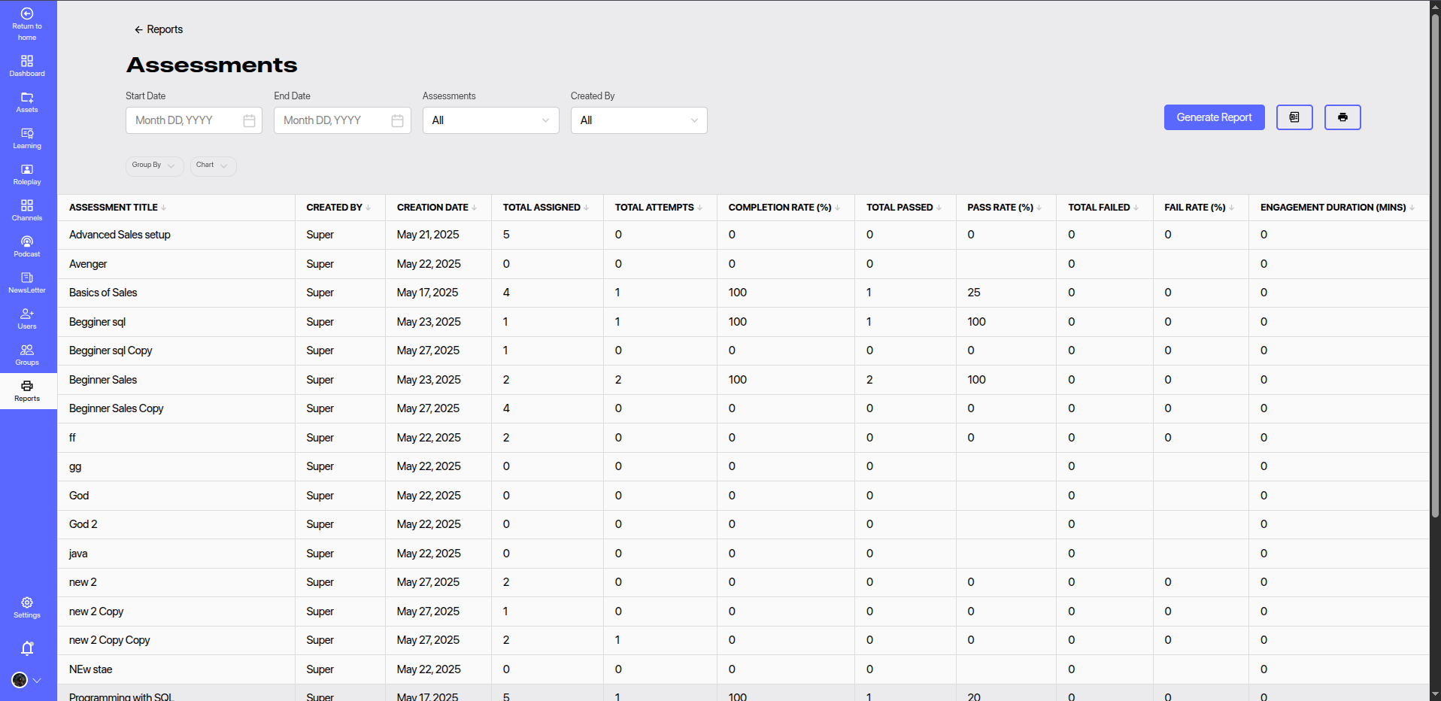Viewport: 1441px width, 701px height.
Task: Select Reports in the sidebar navigation
Action: pyautogui.click(x=27, y=391)
